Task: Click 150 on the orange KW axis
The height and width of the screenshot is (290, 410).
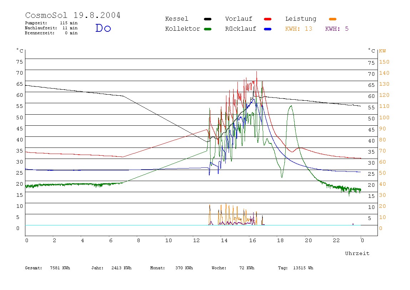Action: point(384,62)
